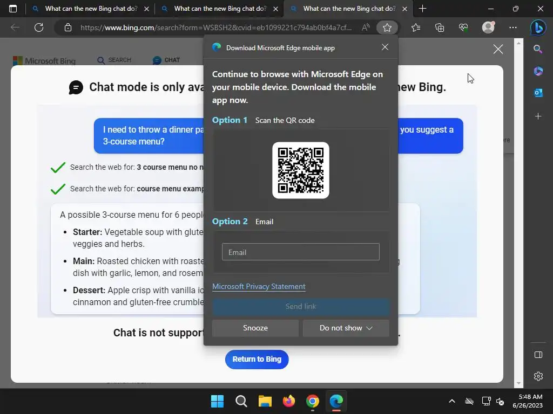Launch Chrome from the taskbar
Image resolution: width=553 pixels, height=414 pixels.
313,401
